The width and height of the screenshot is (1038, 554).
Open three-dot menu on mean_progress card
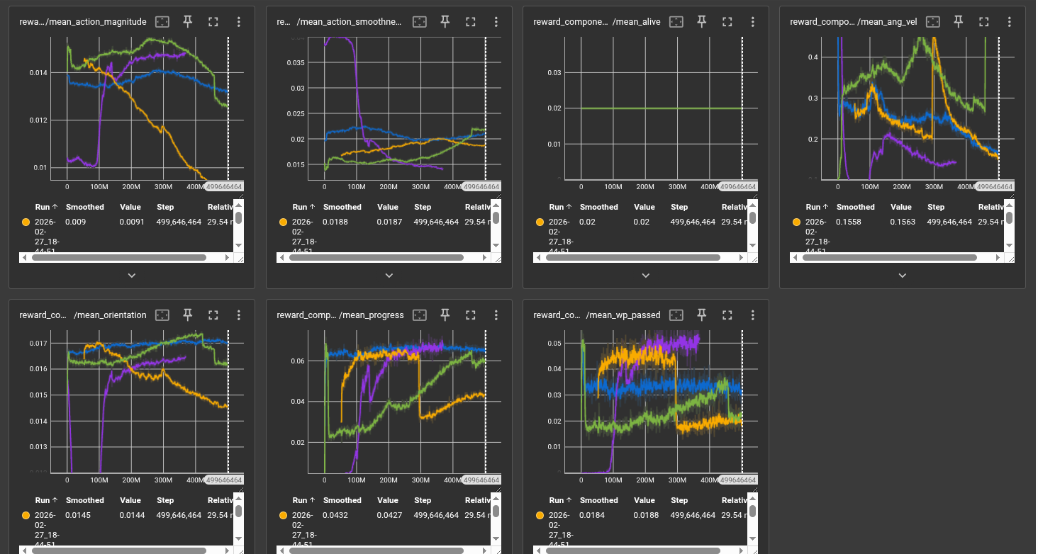(x=496, y=315)
